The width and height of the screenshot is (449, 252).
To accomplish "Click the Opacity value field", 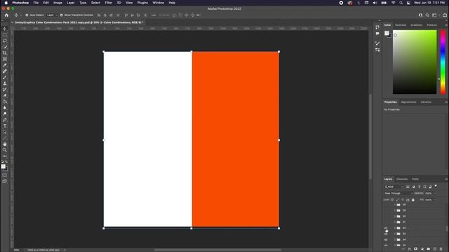I will pyautogui.click(x=429, y=193).
